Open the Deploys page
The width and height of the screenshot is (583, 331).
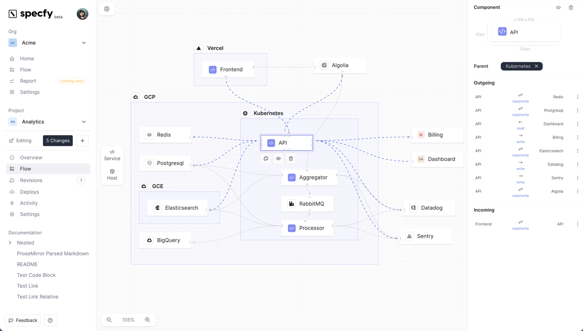click(x=47, y=192)
